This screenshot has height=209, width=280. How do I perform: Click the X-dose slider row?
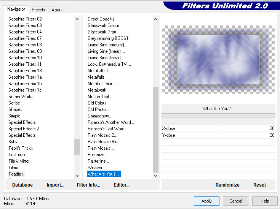pyautogui.click(x=218, y=128)
